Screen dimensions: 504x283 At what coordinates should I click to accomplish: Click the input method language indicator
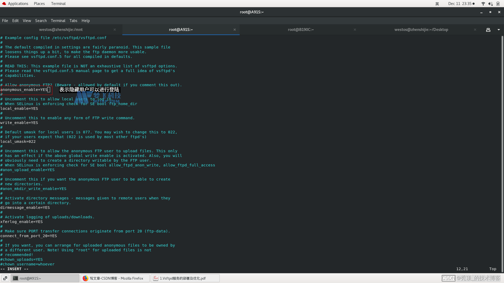437,4
